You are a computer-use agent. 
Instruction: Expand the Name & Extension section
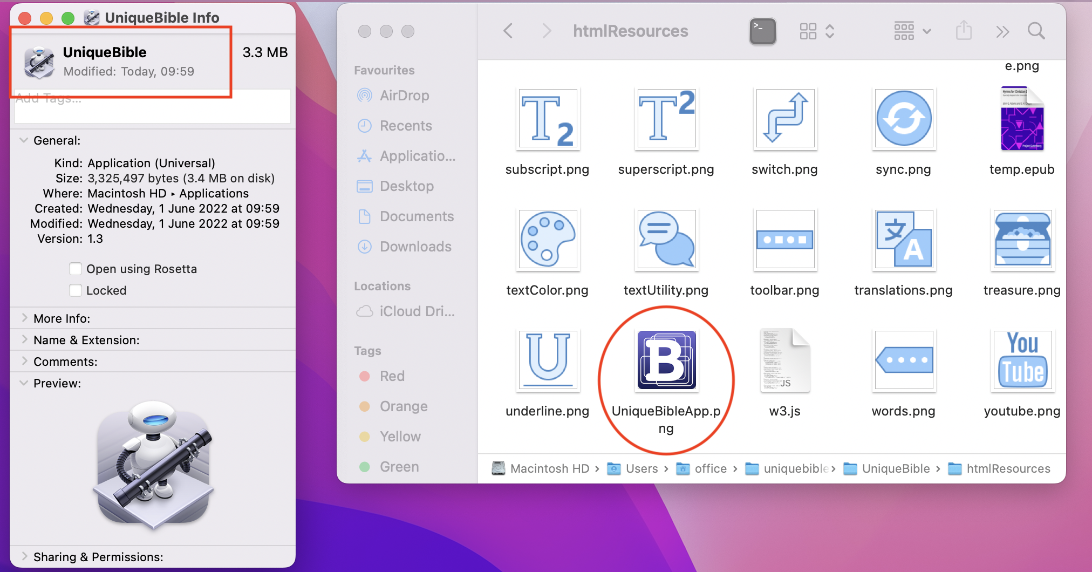[x=24, y=340]
